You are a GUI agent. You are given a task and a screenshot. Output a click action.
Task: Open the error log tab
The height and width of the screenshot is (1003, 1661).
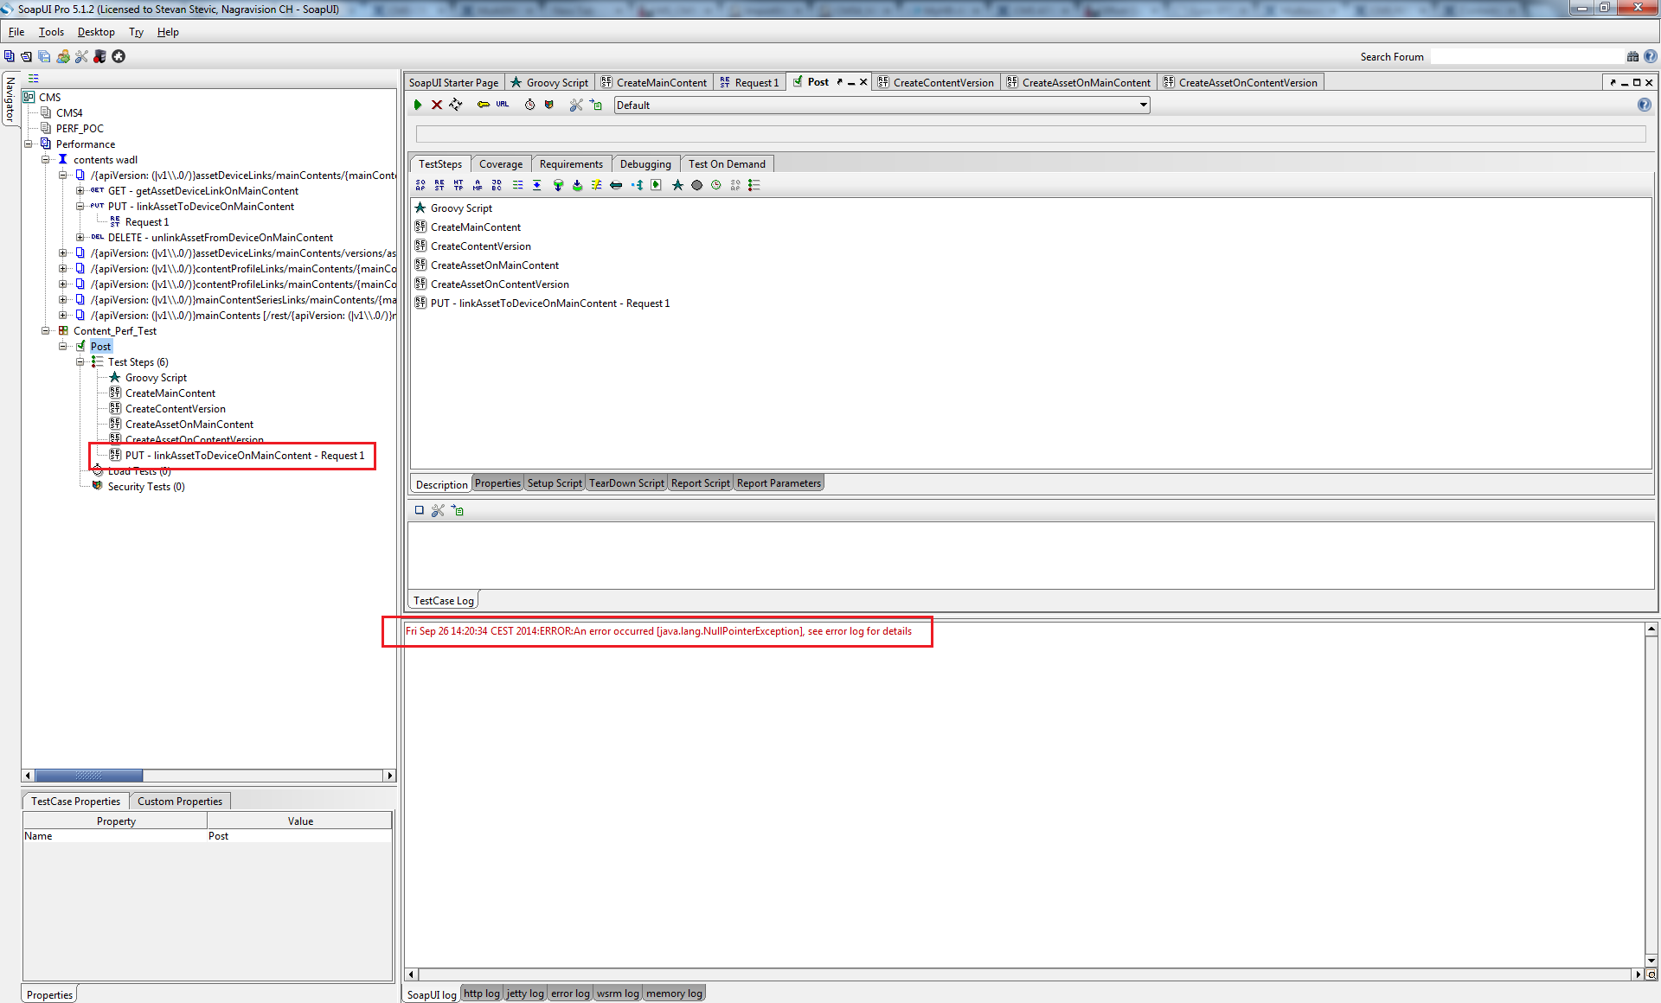(x=570, y=993)
